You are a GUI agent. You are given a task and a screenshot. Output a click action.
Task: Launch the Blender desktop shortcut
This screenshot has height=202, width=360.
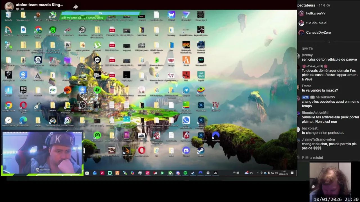[x=82, y=46]
